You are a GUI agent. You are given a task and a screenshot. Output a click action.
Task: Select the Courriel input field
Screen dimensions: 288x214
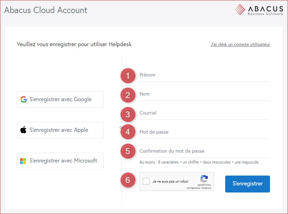[205, 113]
